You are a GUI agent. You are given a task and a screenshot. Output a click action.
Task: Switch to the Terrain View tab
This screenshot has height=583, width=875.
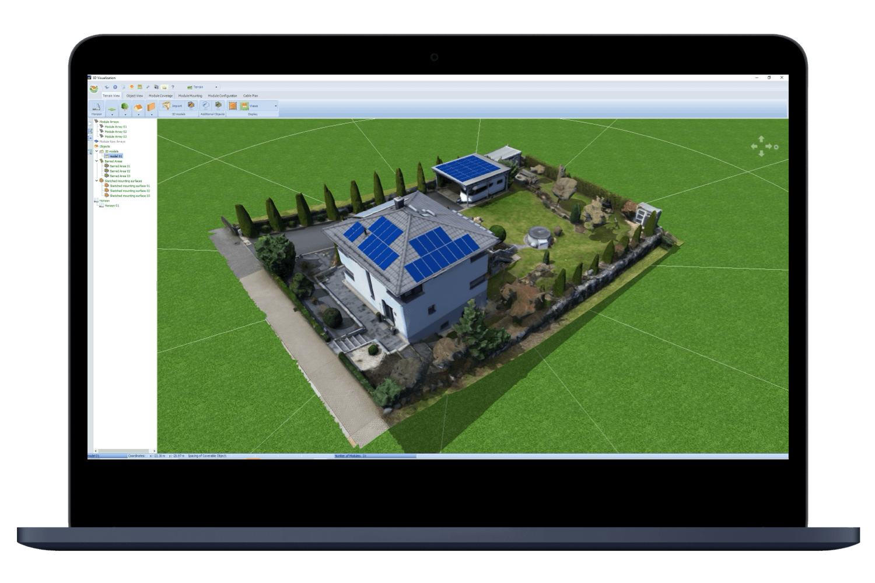click(x=111, y=96)
